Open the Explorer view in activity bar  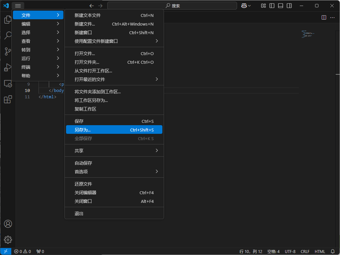tap(8, 20)
